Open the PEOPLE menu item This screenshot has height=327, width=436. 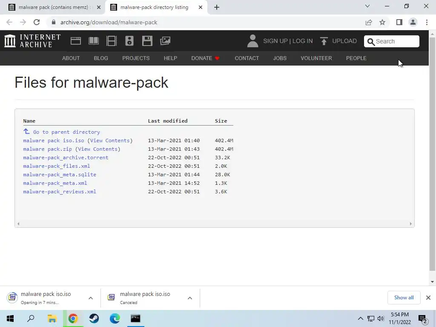pos(356,58)
